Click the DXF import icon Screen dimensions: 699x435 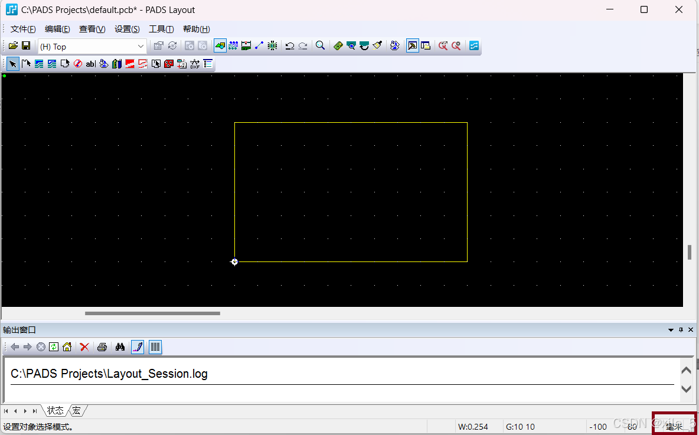pos(195,64)
